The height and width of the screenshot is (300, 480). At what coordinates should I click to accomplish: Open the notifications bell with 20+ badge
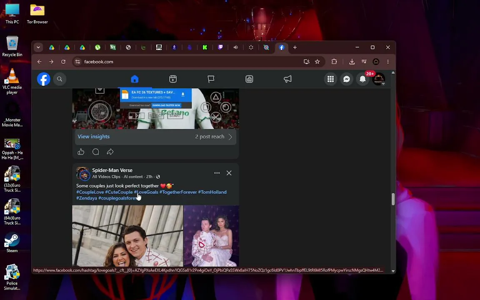363,79
